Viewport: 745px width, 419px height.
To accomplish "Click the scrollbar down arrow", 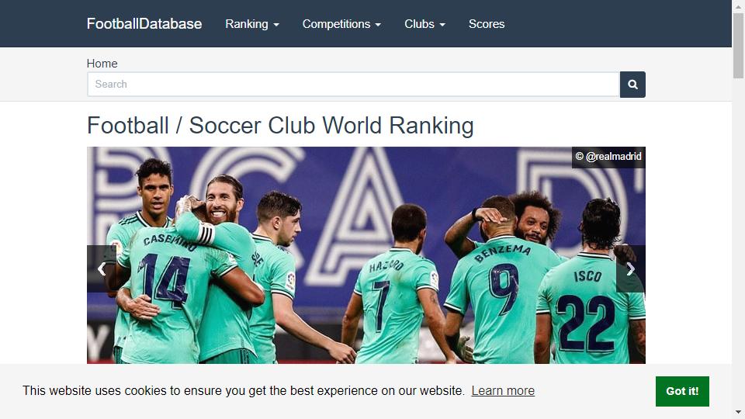I will pyautogui.click(x=738, y=412).
